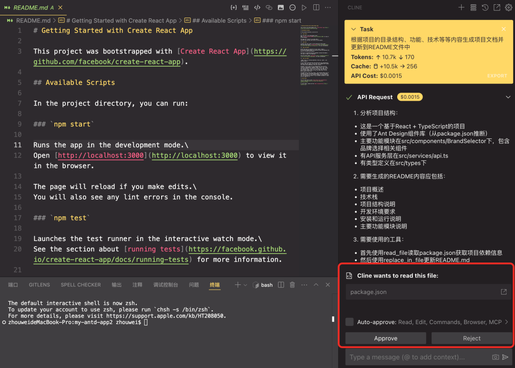Click the code brackets icon in editor toolbar
Screen dimensions: 515x368
[257, 8]
